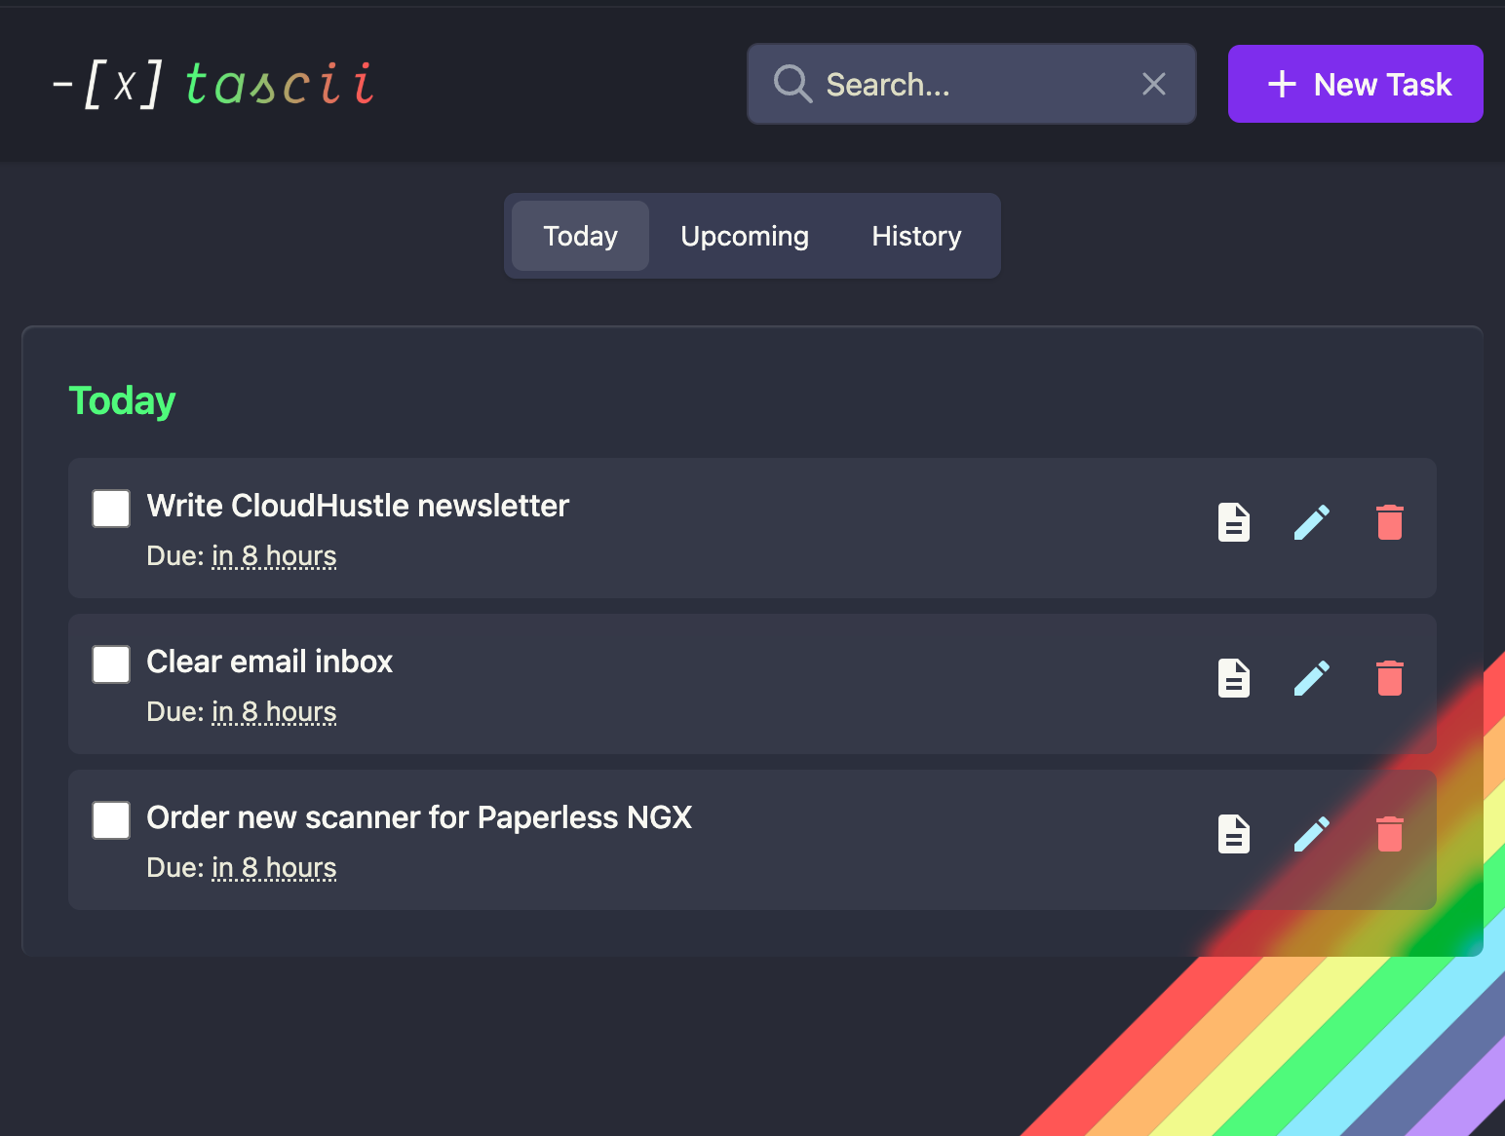Screen dimensions: 1505x1136
Task: View notes for Order new scanner task
Action: [1234, 834]
